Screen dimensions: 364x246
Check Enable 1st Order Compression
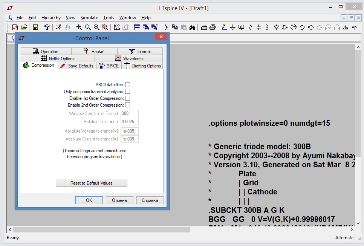click(127, 98)
